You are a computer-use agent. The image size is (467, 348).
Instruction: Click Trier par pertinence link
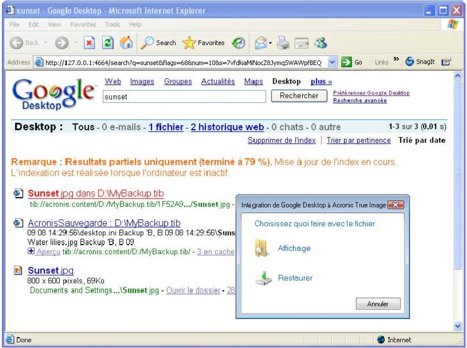point(359,140)
